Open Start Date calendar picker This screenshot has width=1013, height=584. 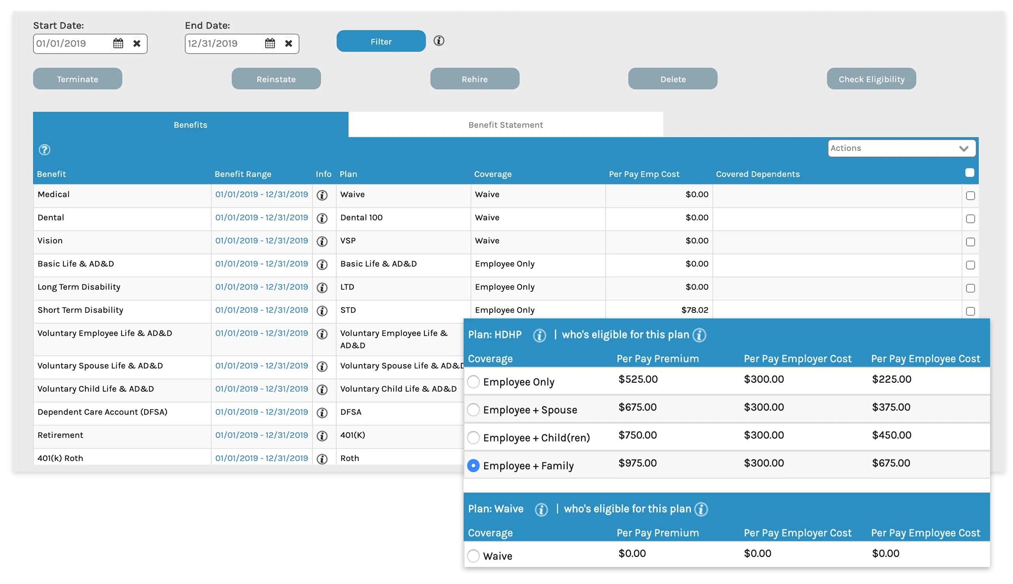click(118, 43)
